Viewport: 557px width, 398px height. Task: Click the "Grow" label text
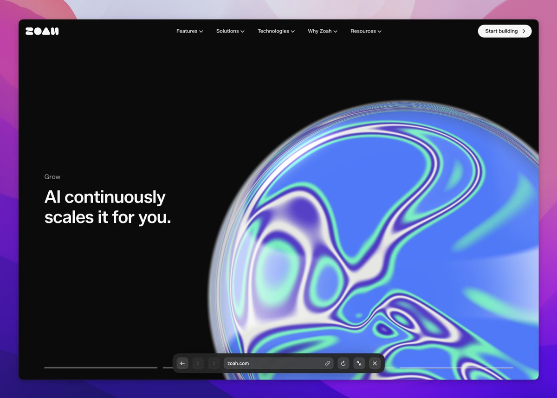pos(52,177)
